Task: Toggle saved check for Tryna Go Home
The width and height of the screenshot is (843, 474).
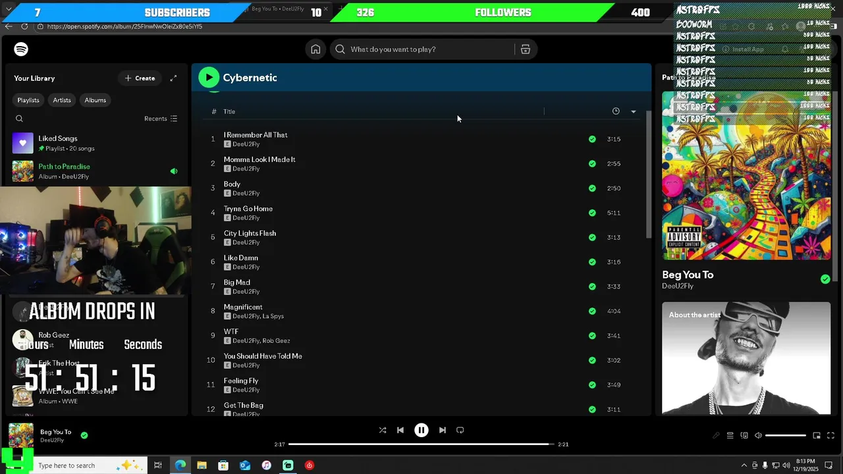Action: [x=592, y=213]
